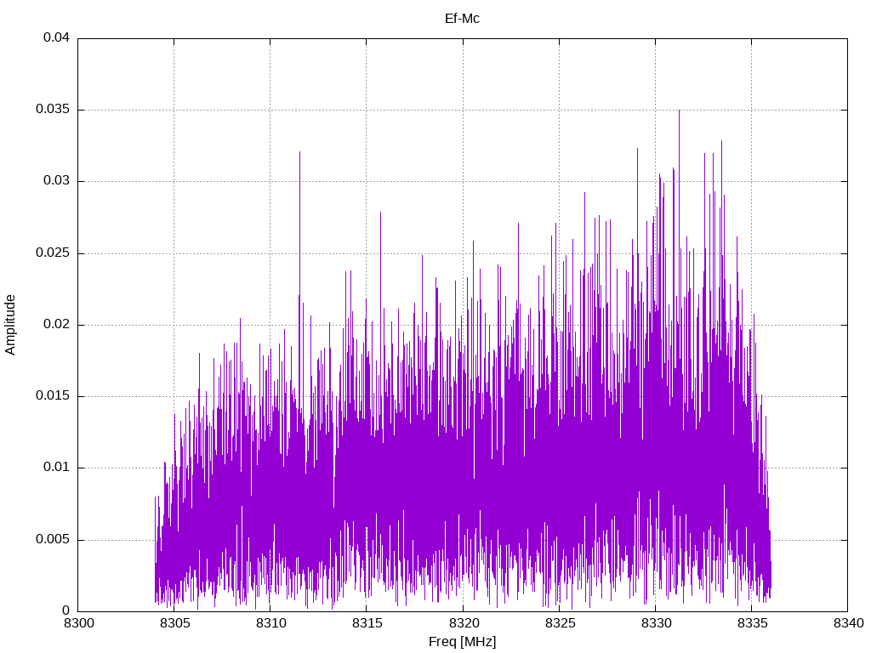
Task: Click the x-axis tick label 8315
Action: click(x=367, y=623)
